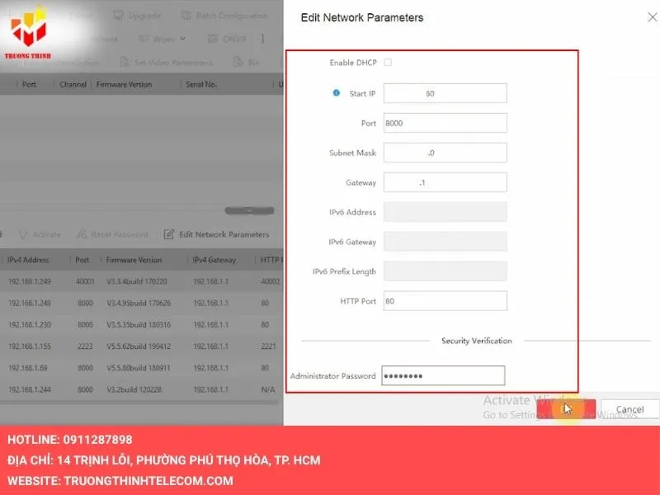Click the red confirm button beside Cancel
The width and height of the screenshot is (660, 495).
pyautogui.click(x=566, y=409)
